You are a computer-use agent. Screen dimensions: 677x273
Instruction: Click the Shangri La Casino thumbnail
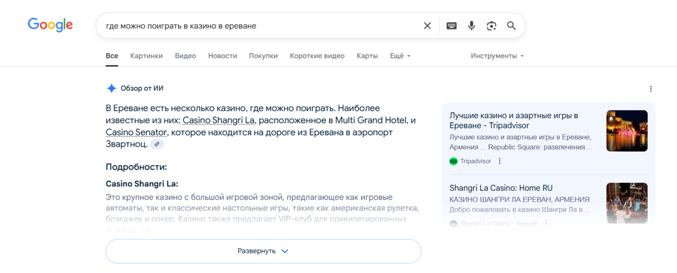[627, 203]
